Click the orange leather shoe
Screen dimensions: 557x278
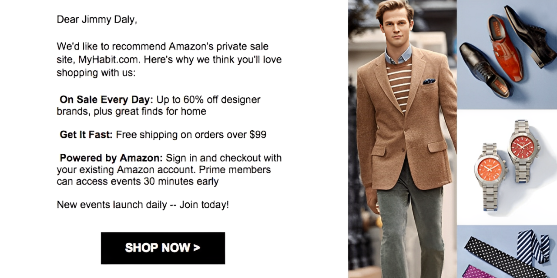point(505,48)
